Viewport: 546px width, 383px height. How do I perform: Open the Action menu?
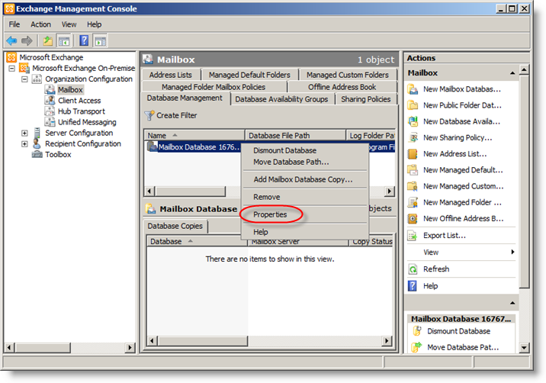point(40,24)
